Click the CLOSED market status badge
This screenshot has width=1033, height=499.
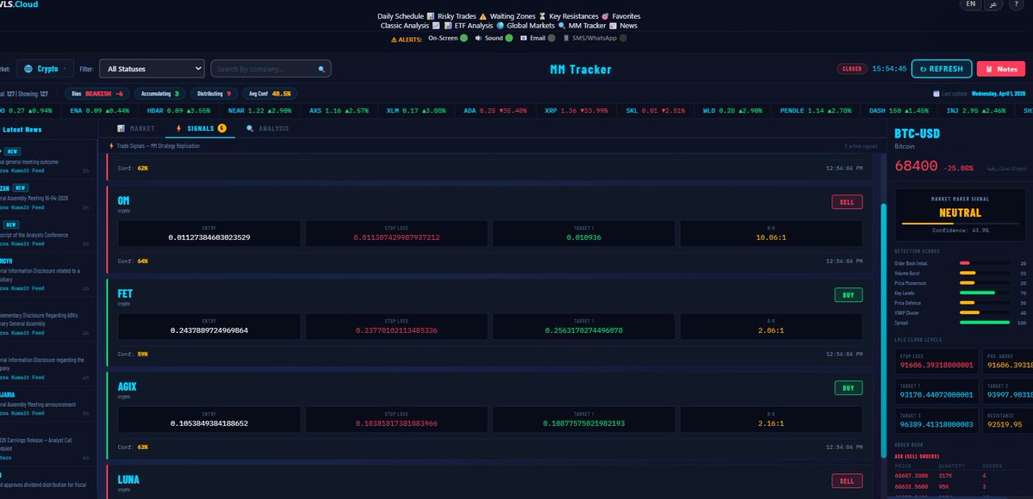click(852, 69)
